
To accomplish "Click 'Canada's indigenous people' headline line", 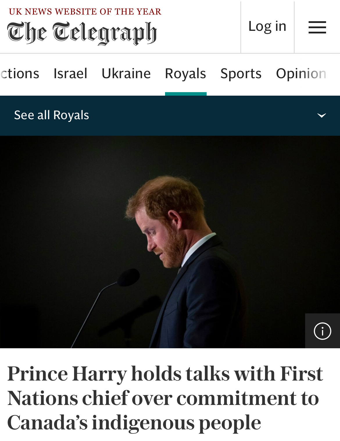I will pos(134,422).
